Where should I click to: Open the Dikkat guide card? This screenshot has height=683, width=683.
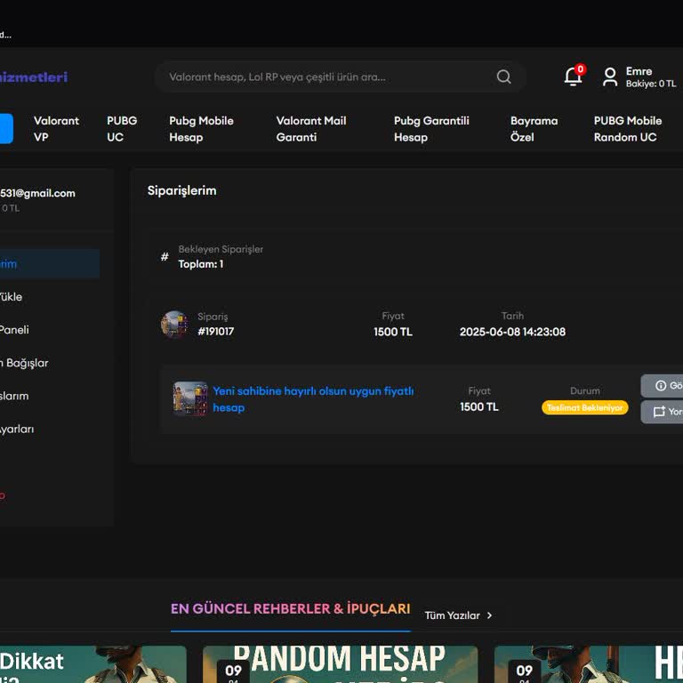(x=93, y=664)
